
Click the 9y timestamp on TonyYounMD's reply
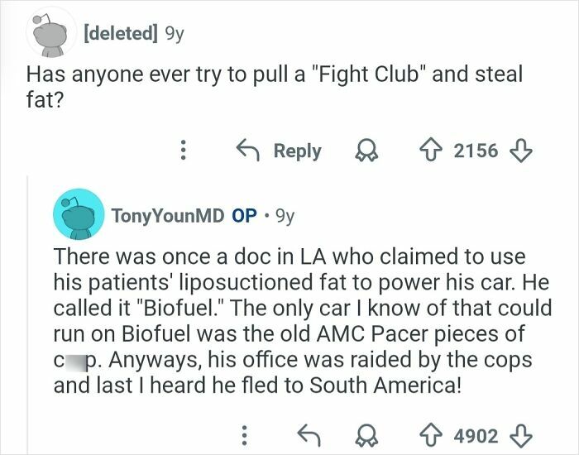(284, 216)
